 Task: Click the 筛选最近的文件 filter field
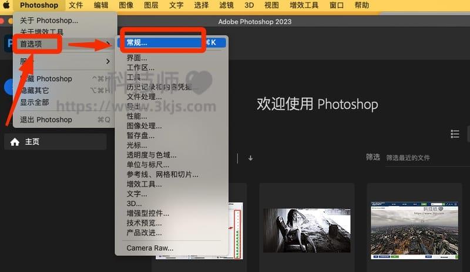pos(427,158)
